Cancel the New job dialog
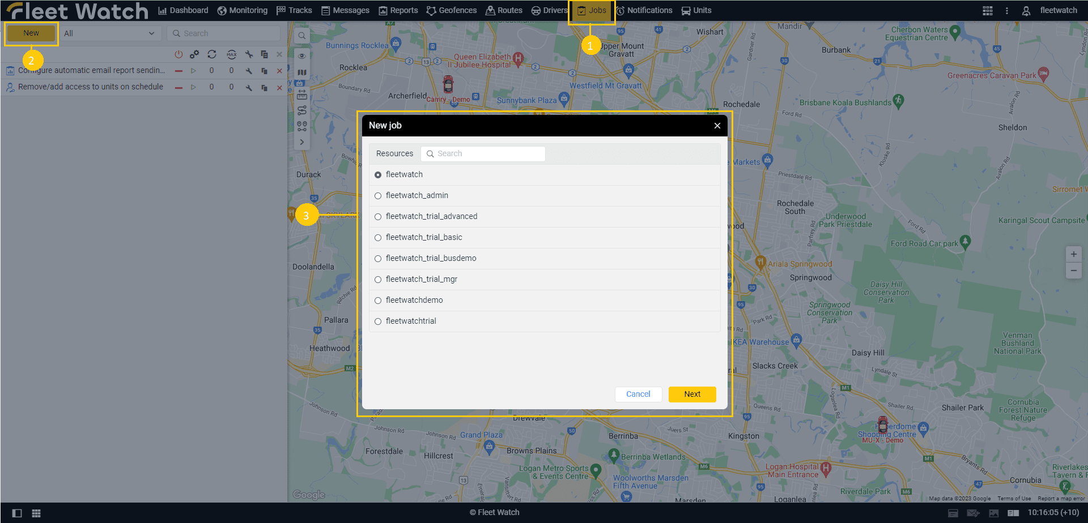The image size is (1088, 523). point(638,395)
